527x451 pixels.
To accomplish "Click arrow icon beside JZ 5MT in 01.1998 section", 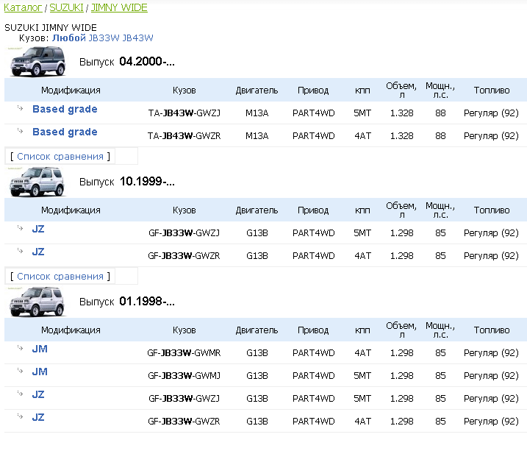I will pos(20,394).
